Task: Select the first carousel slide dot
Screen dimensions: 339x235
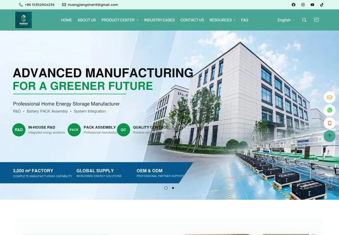Action: (166, 188)
